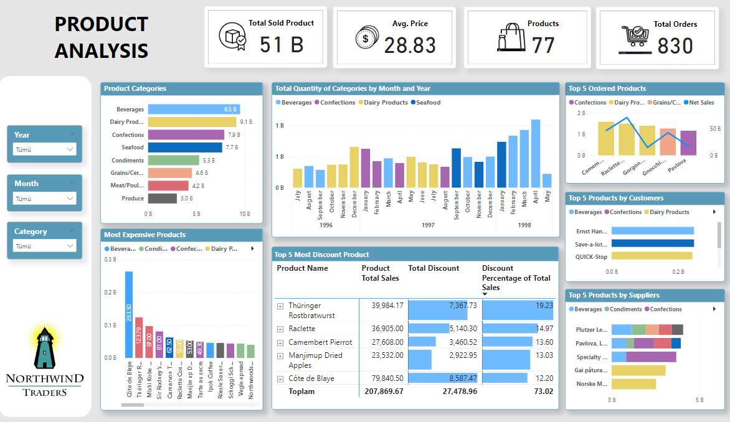Select the Norske M... supplier bar
This screenshot has height=422, width=730.
pyautogui.click(x=633, y=384)
